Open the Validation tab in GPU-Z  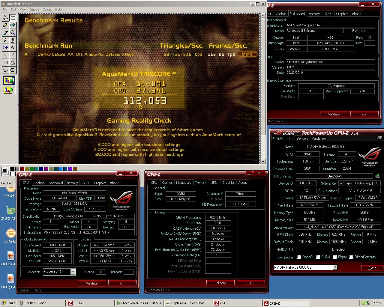[x=319, y=139]
